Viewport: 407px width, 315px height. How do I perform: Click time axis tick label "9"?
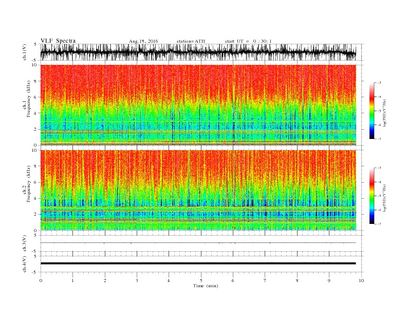tap(329, 281)
